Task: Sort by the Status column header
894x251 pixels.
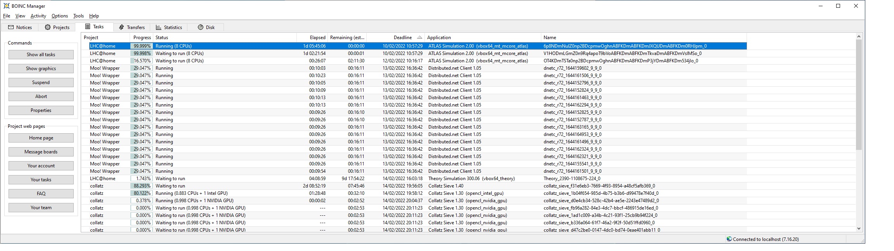Action: (225, 38)
